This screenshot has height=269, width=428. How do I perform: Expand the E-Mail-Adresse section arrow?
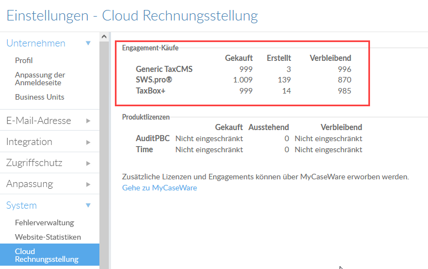pyautogui.click(x=88, y=121)
